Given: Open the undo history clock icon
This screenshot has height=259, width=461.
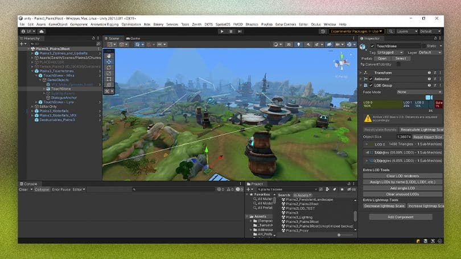Looking at the screenshot, I should [x=323, y=31].
